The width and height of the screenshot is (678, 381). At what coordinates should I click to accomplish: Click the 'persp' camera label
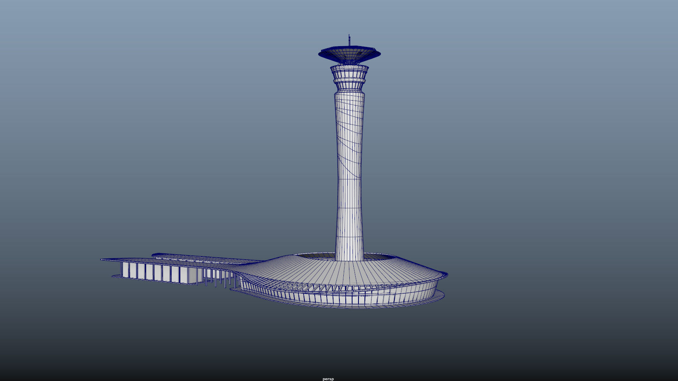tap(328, 379)
